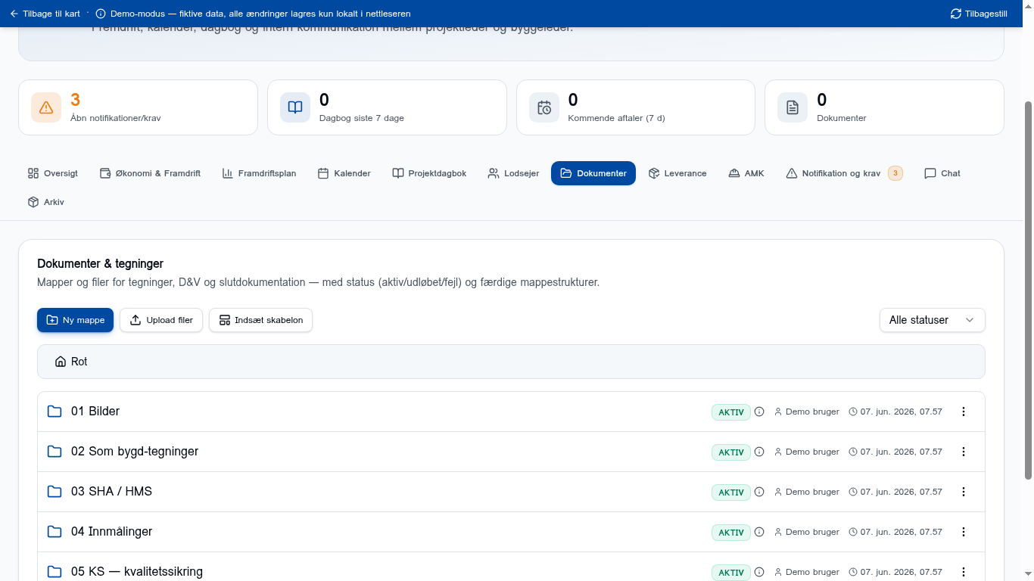Viewport: 1034px width, 581px height.
Task: Click the document icon on Dokumenter card
Action: click(x=793, y=107)
